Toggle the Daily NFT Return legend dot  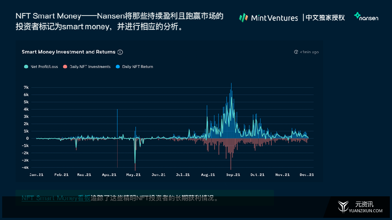point(118,66)
